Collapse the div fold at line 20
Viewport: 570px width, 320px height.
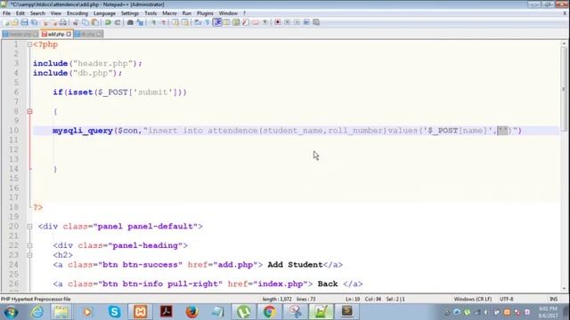pos(29,227)
